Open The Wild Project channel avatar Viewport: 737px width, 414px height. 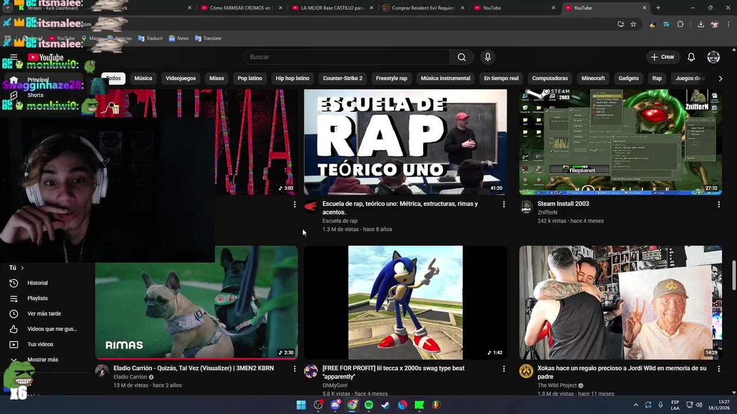(526, 371)
